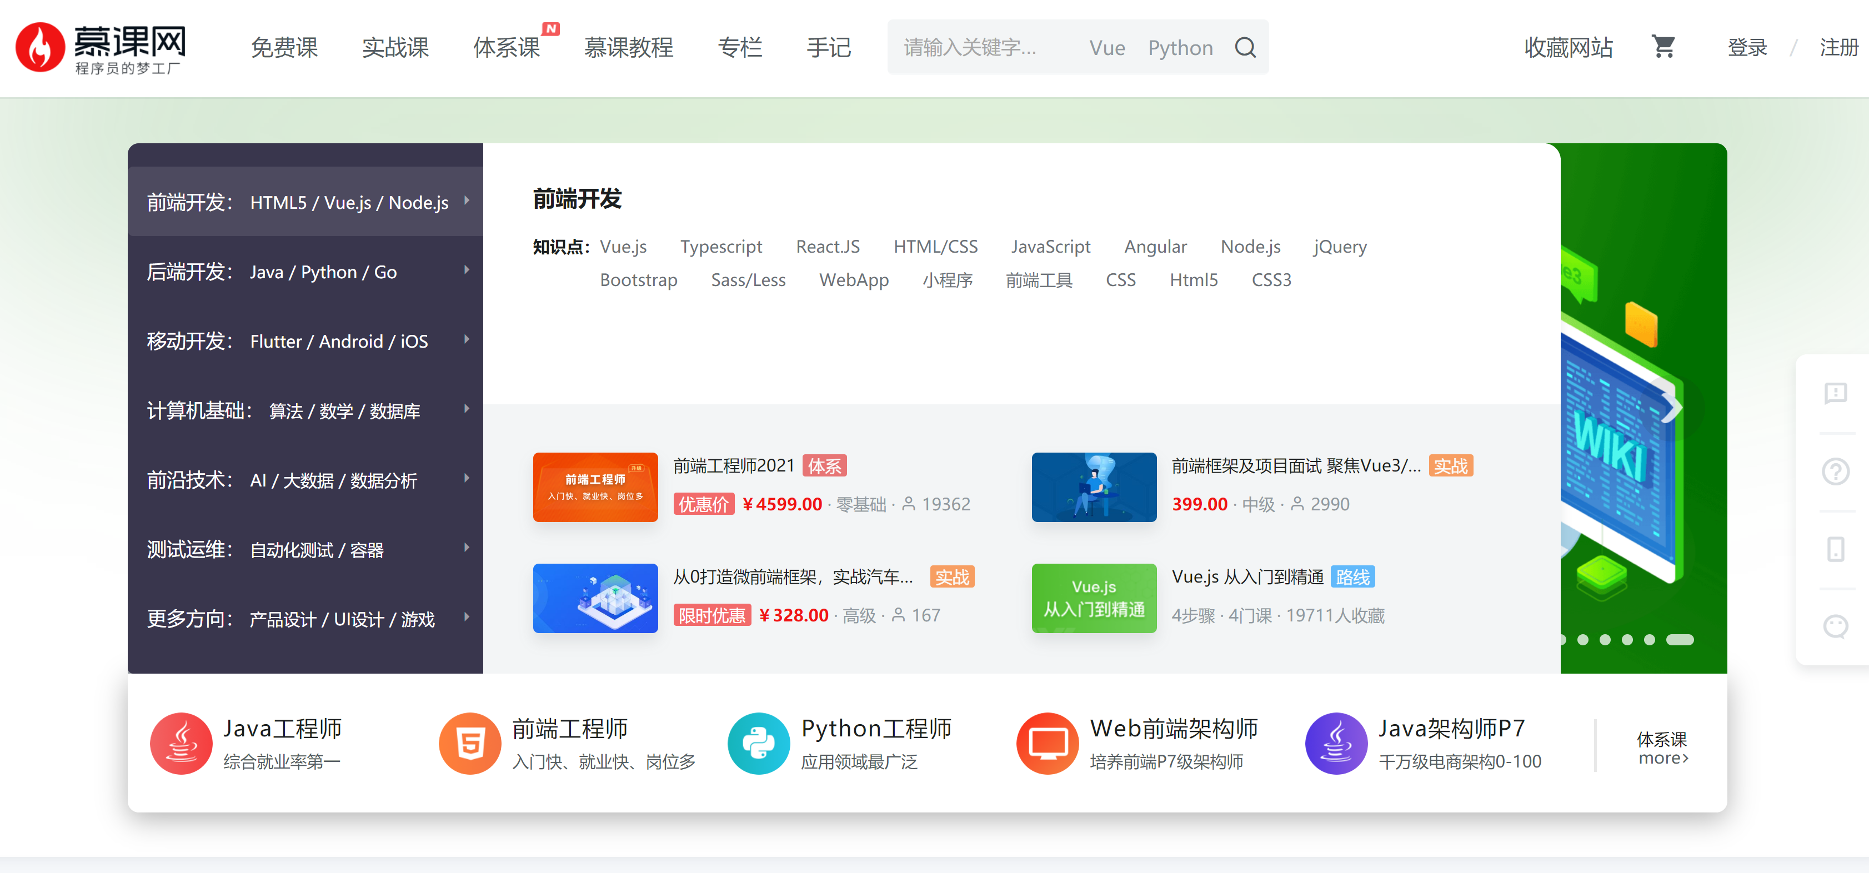Image resolution: width=1869 pixels, height=873 pixels.
Task: Click the first visible carousel dot
Action: [1563, 639]
